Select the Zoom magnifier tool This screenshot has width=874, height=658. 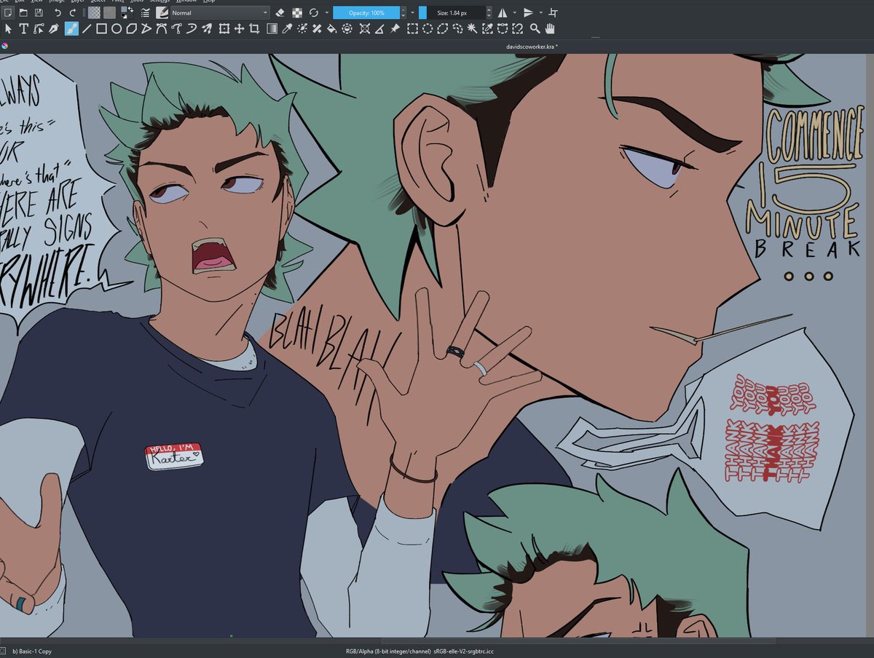[535, 29]
